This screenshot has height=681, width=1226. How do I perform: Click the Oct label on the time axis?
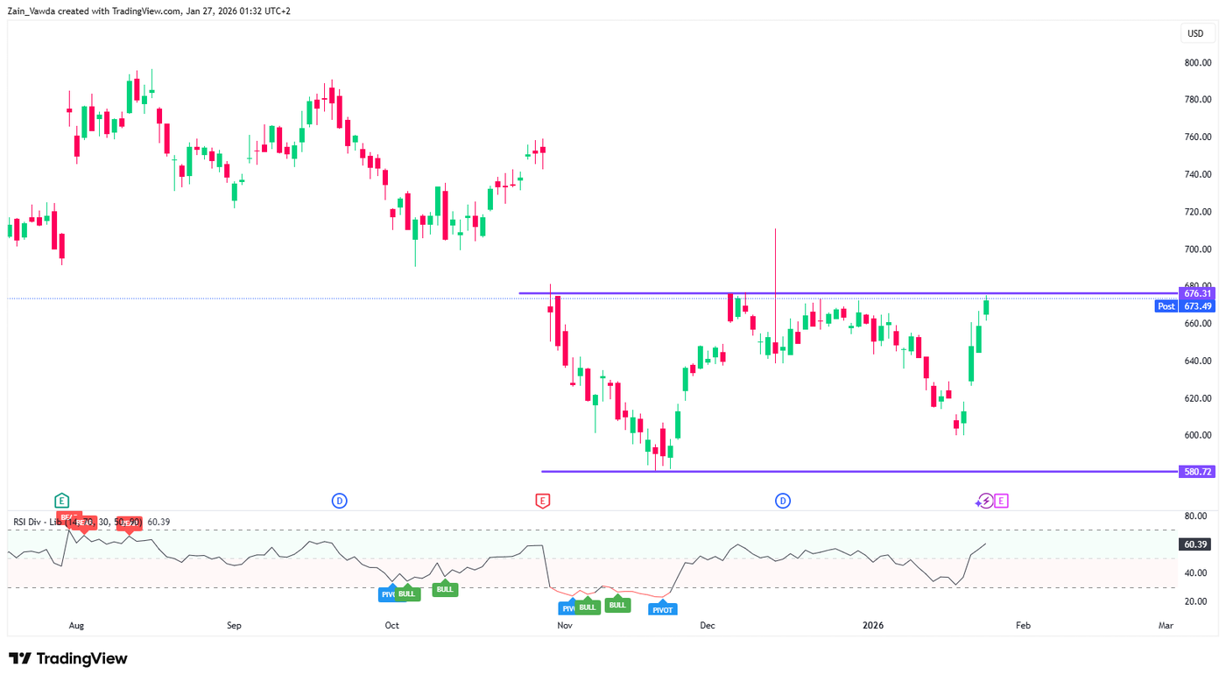pos(391,626)
